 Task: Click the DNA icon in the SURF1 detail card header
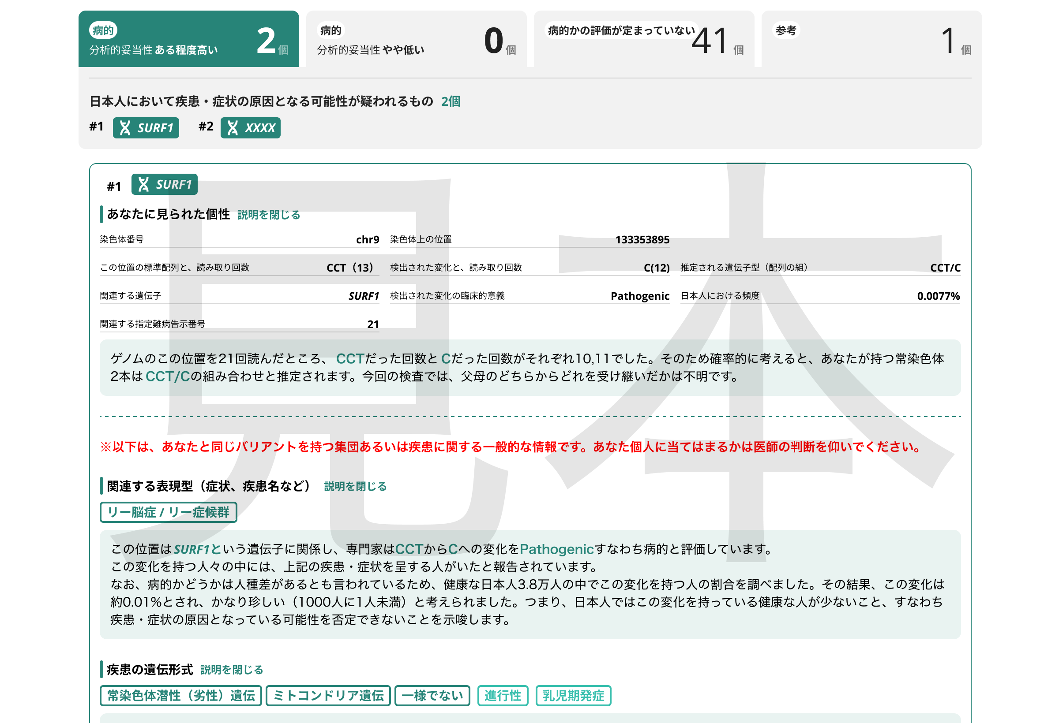coord(143,184)
